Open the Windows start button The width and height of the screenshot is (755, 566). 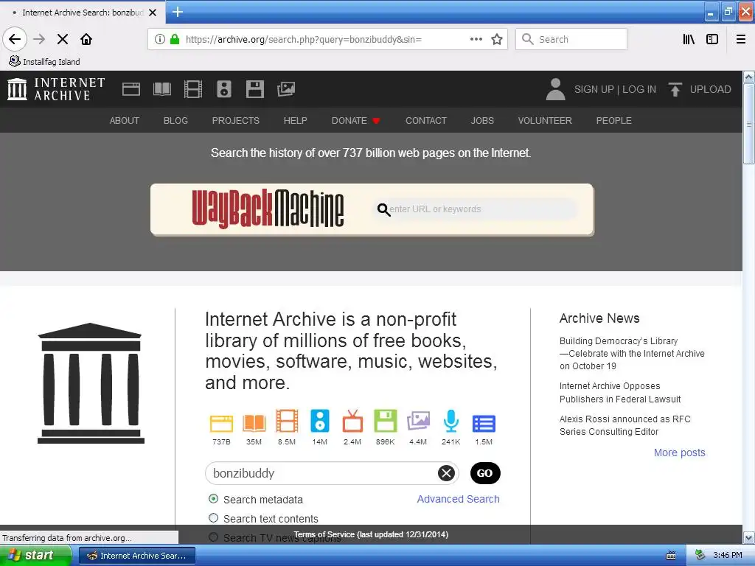[x=35, y=556]
